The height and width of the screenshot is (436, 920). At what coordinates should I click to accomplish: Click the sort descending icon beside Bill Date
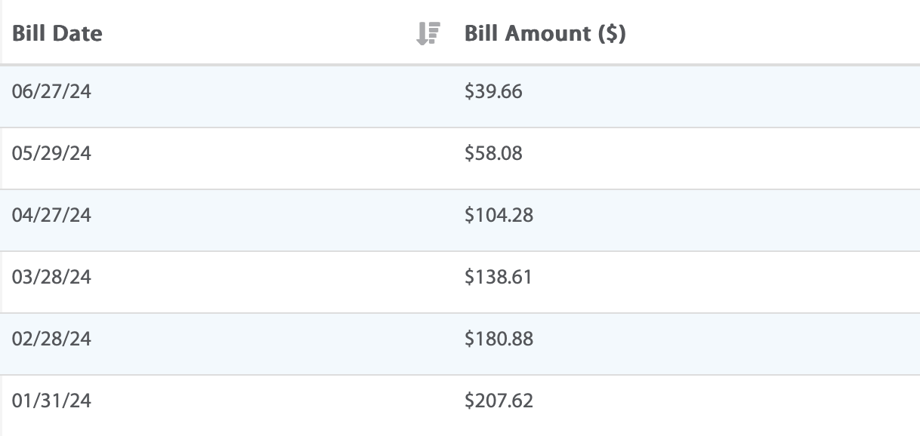(x=428, y=33)
